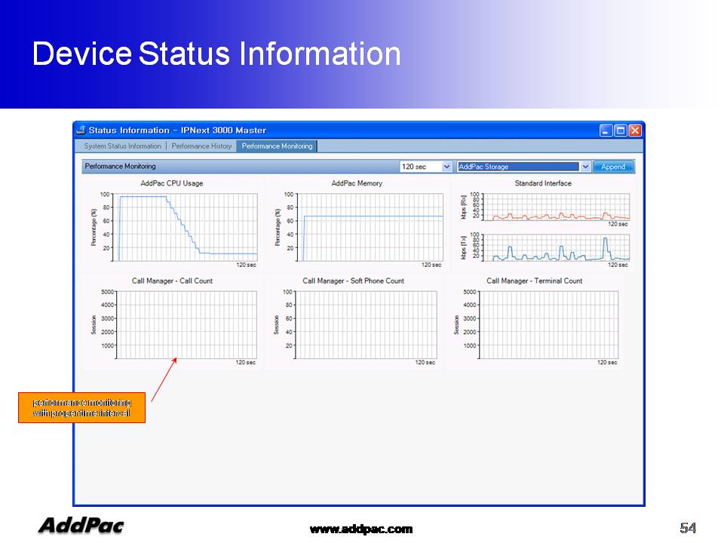This screenshot has height=543, width=724.
Task: Open the Performance History tab
Action: point(201,146)
